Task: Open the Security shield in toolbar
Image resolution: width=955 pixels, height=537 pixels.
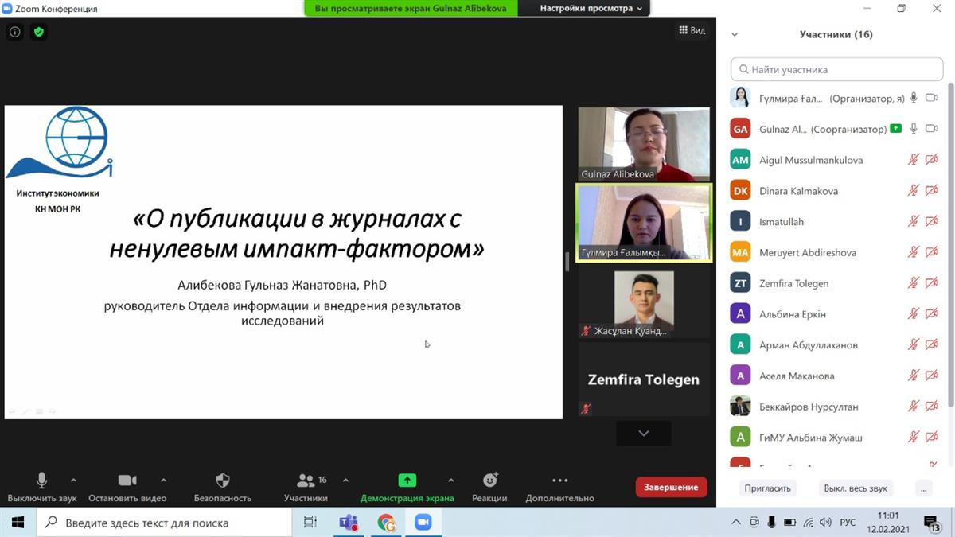Action: [x=223, y=481]
